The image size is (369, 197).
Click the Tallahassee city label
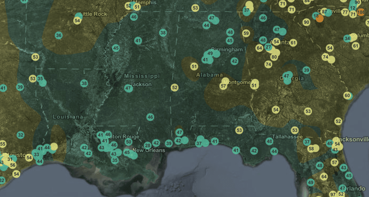coord(287,137)
